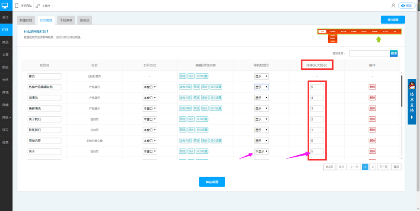Focus the 栏目名称 search field
Viewport: 420px width, 211px height.
pos(369,53)
